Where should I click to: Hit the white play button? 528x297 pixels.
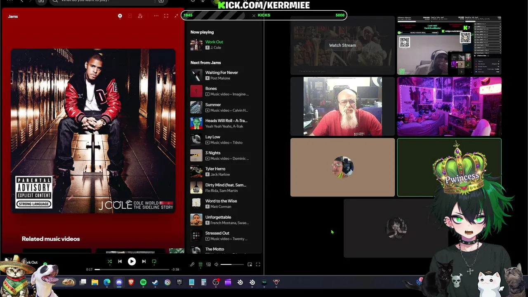132,262
